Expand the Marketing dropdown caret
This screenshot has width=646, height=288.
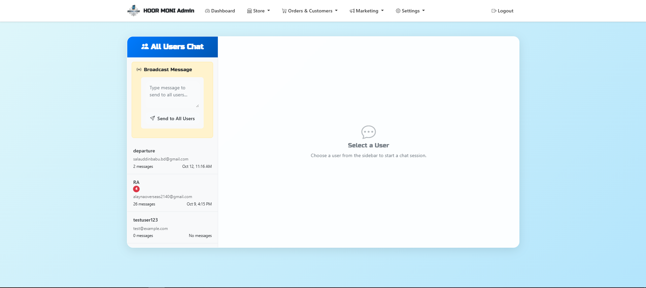(x=382, y=11)
